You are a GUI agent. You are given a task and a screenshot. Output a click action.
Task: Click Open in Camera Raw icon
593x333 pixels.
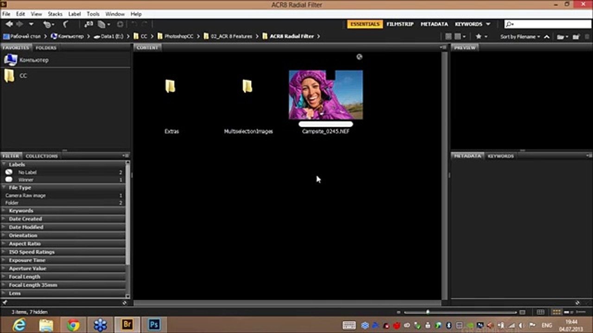[x=120, y=24]
